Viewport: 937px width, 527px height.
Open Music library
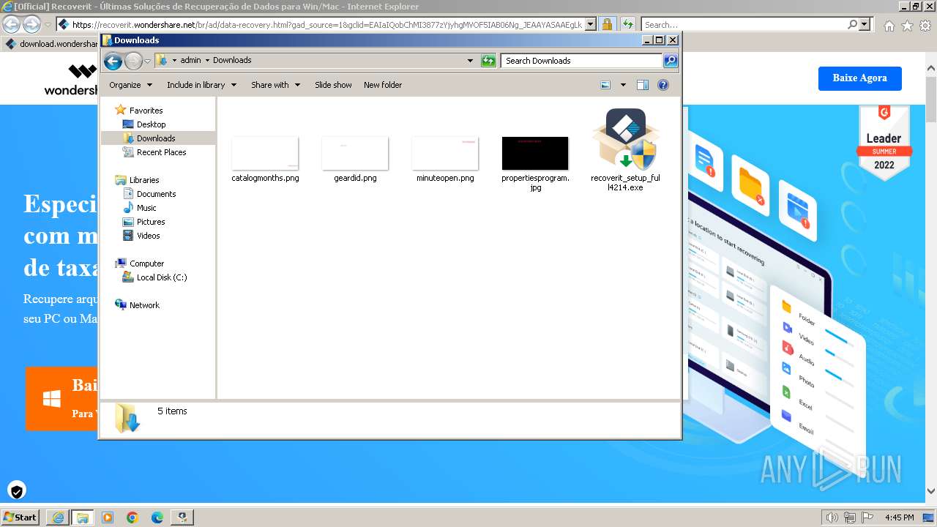pyautogui.click(x=146, y=208)
